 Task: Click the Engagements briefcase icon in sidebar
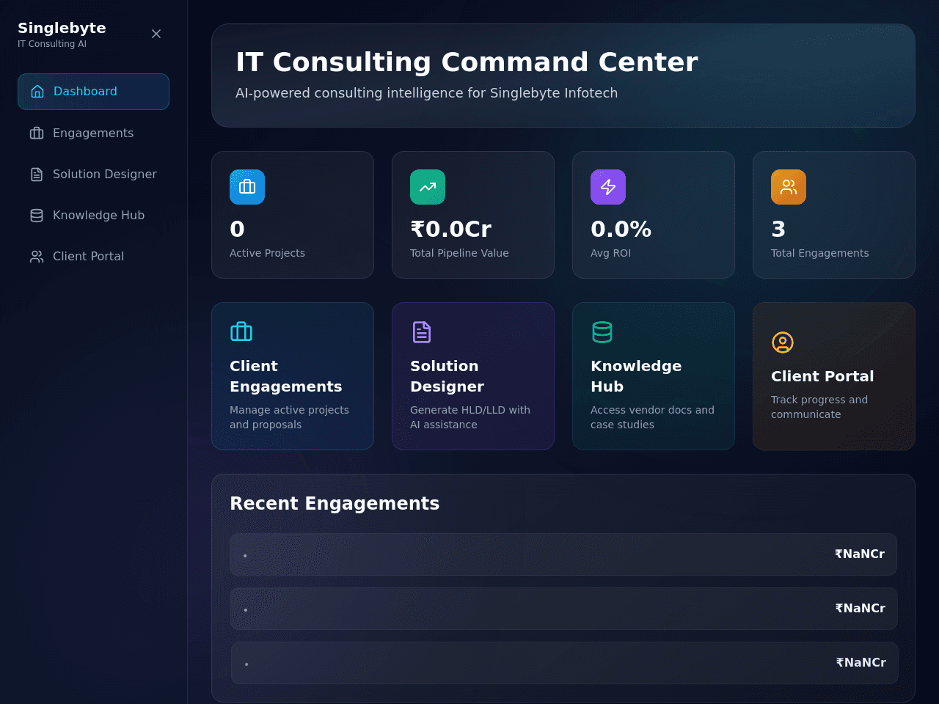pyautogui.click(x=37, y=133)
